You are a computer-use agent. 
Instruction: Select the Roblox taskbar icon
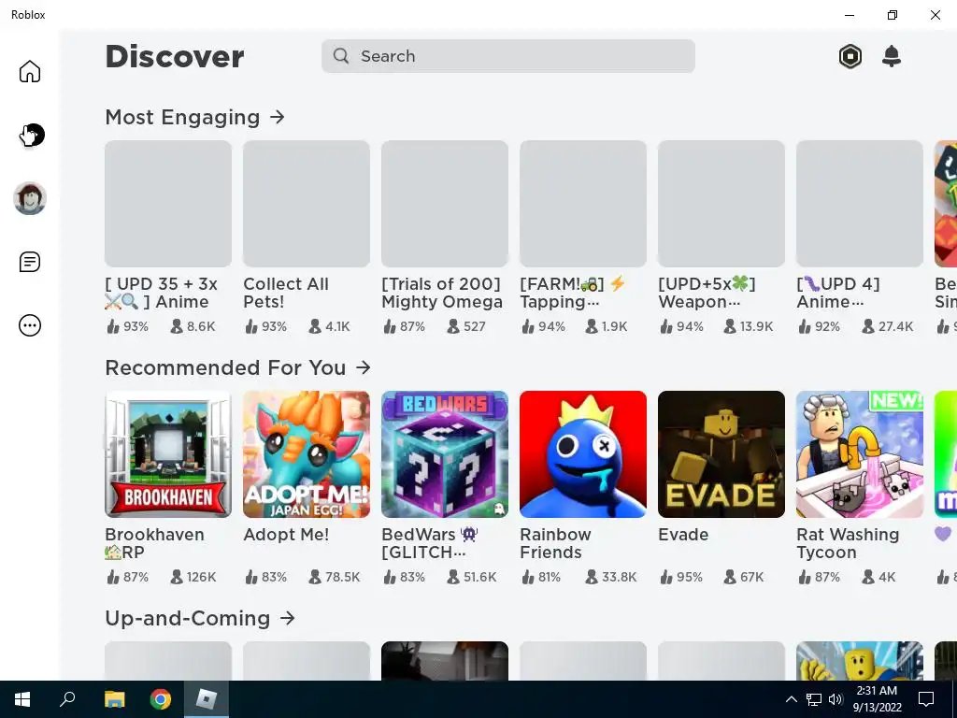(207, 699)
